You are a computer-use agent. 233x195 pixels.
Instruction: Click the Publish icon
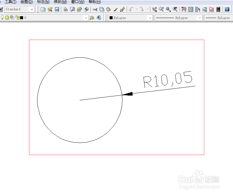click(79, 9)
